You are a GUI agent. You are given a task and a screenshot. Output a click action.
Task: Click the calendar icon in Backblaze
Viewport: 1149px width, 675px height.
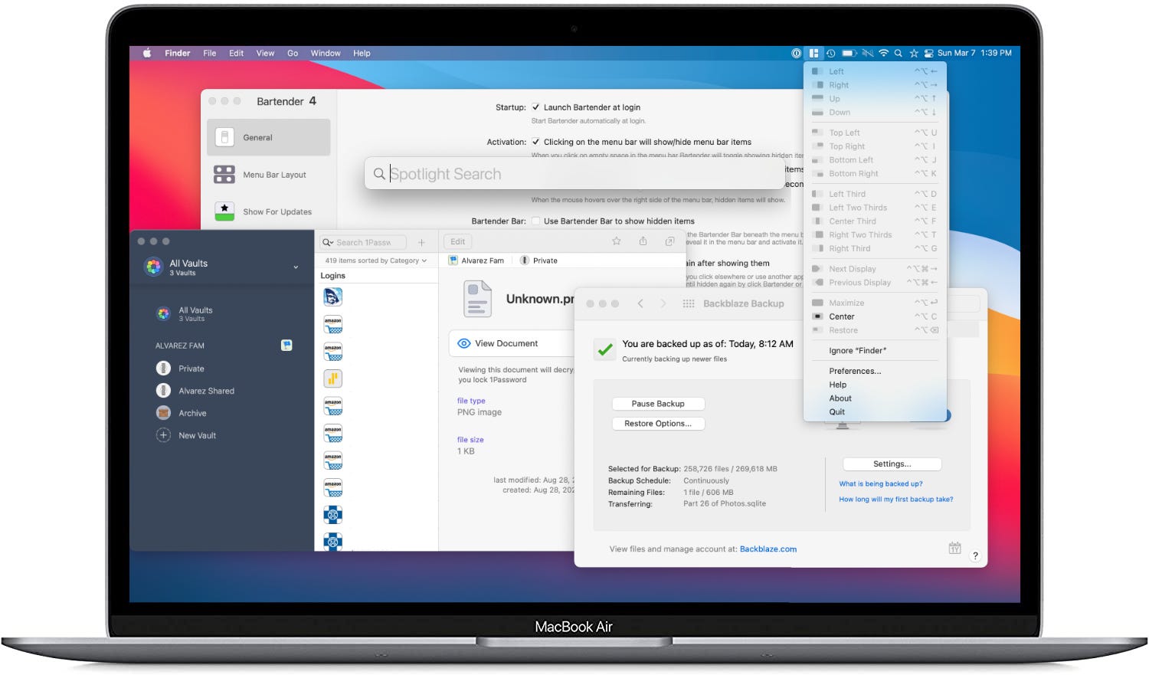tap(954, 548)
